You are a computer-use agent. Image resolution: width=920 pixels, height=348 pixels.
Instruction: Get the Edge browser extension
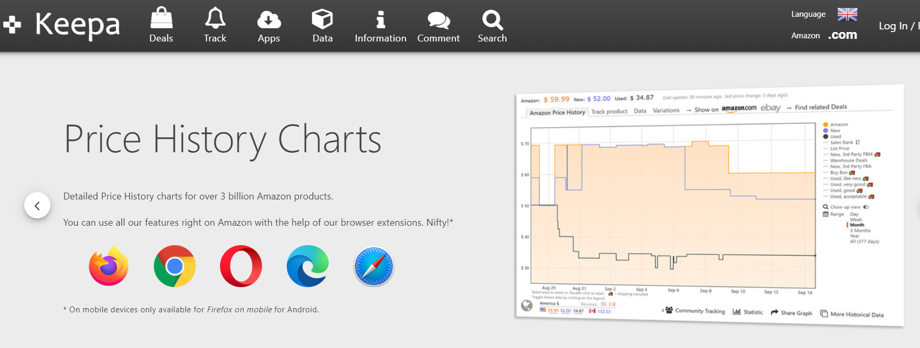pyautogui.click(x=308, y=266)
